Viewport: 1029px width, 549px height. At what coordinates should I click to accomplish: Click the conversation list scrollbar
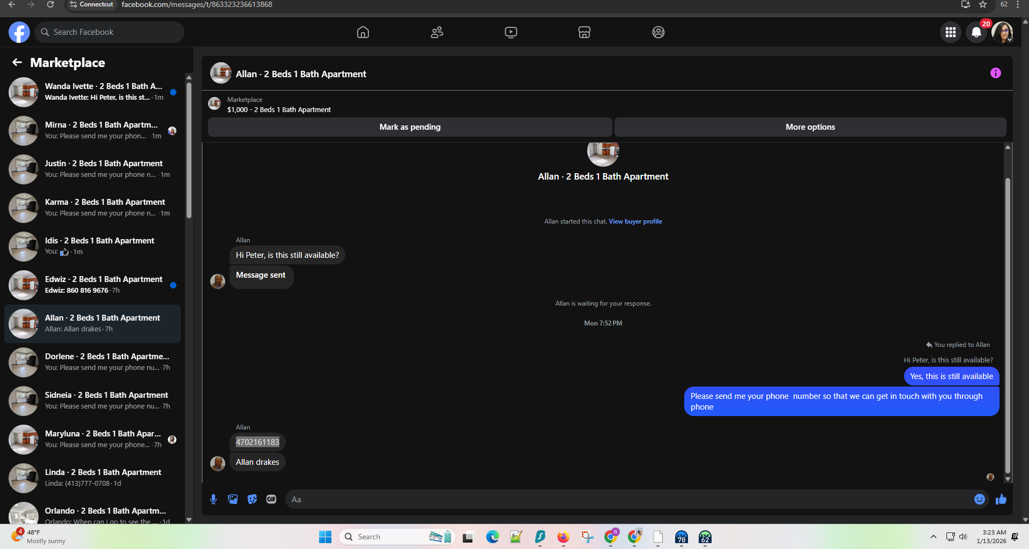click(x=189, y=150)
